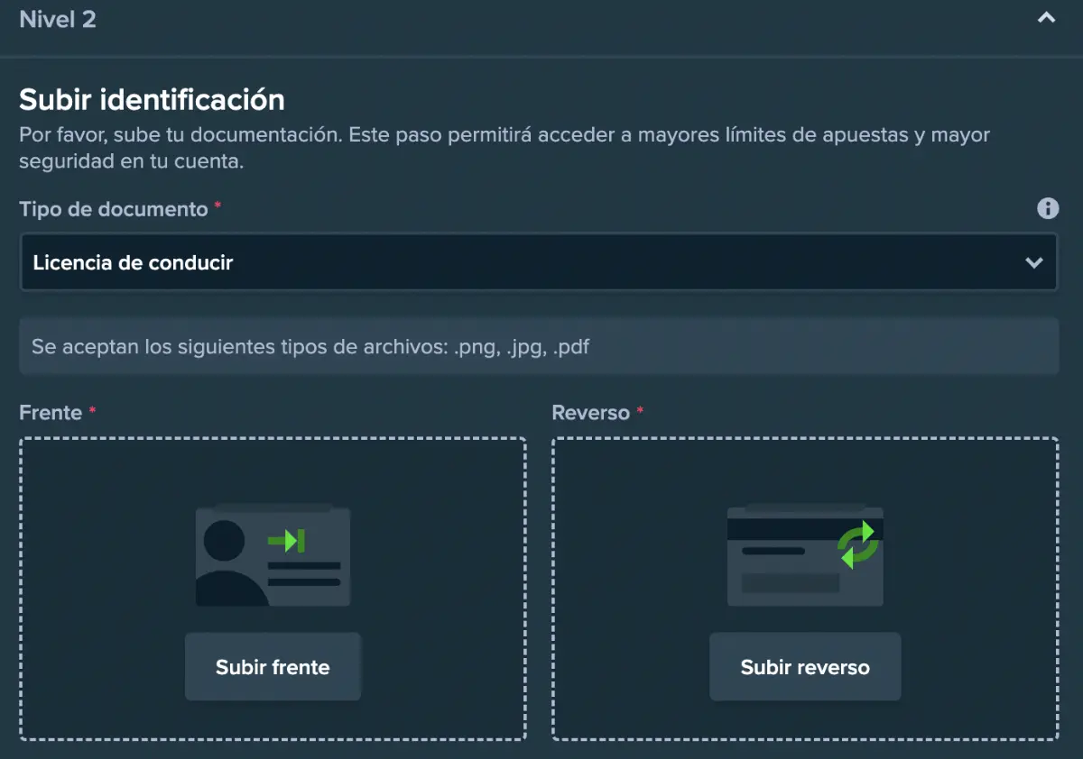Click the red asterisk beside Tipo de documento

[218, 208]
